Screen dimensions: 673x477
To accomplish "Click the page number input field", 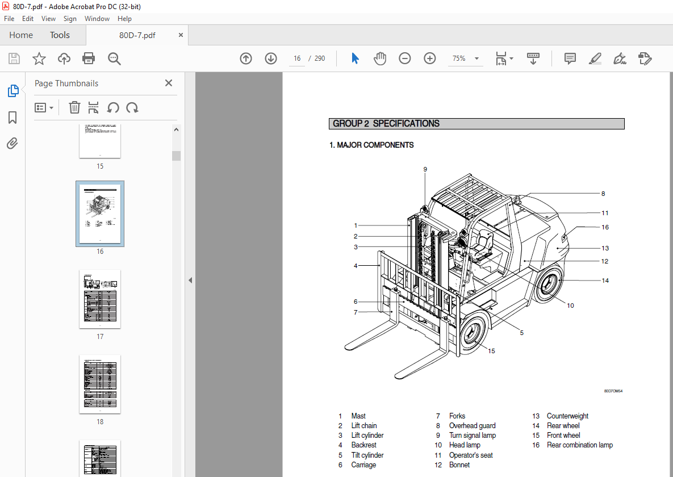I will (x=296, y=58).
